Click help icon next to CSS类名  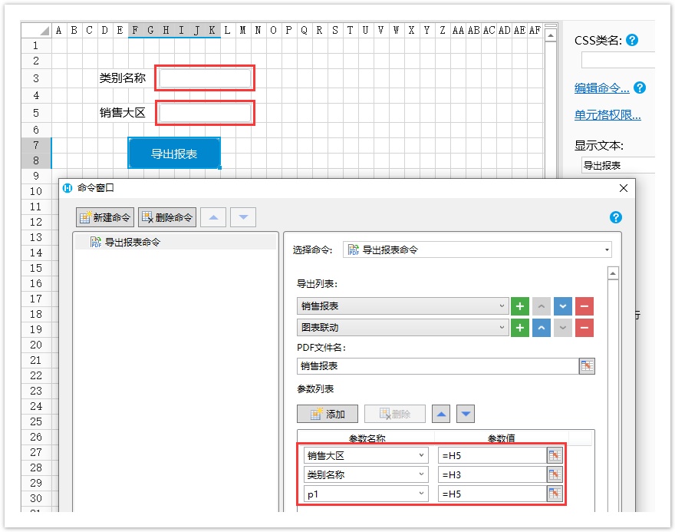(x=632, y=41)
